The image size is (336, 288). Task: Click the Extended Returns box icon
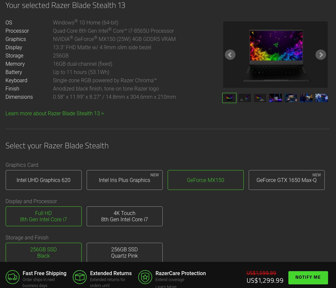[x=79, y=277]
